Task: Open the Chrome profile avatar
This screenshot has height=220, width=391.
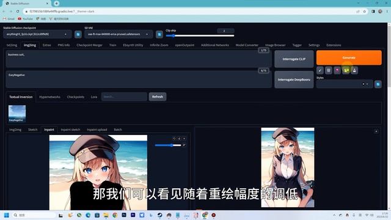Action: (380, 12)
